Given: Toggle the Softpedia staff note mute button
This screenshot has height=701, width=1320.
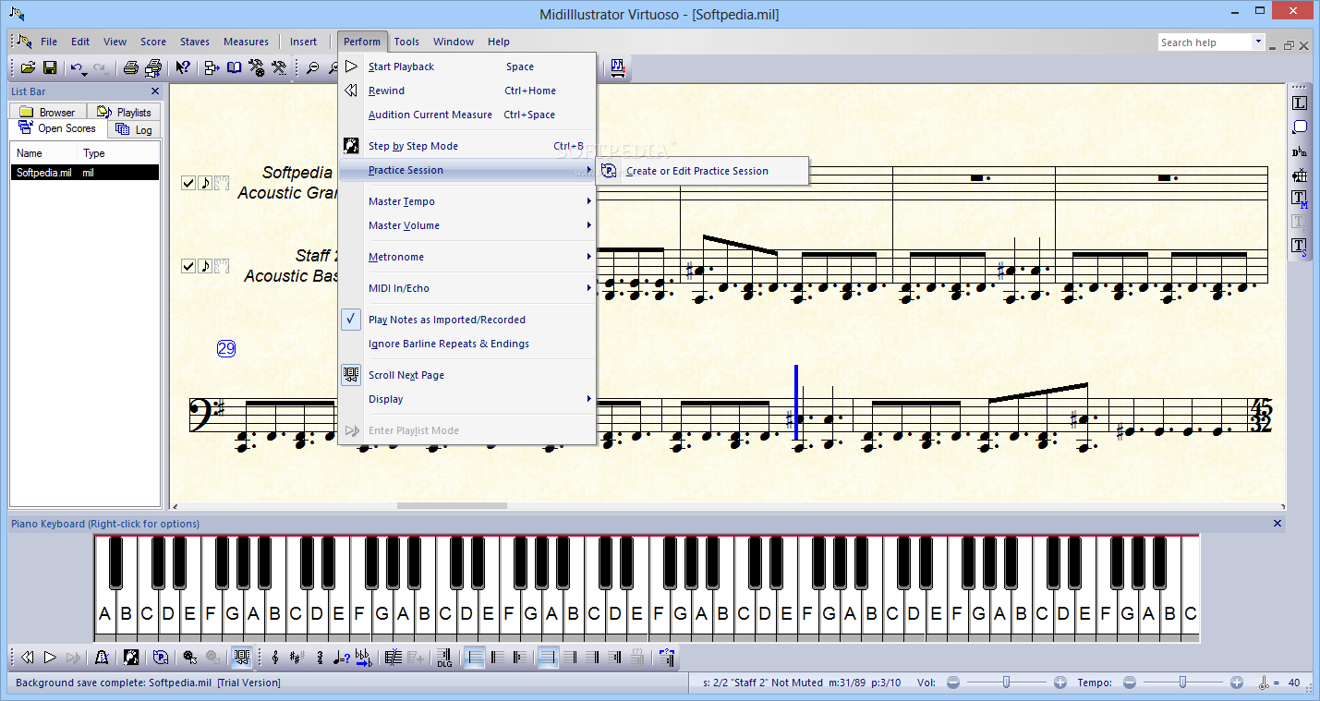Looking at the screenshot, I should coord(204,183).
